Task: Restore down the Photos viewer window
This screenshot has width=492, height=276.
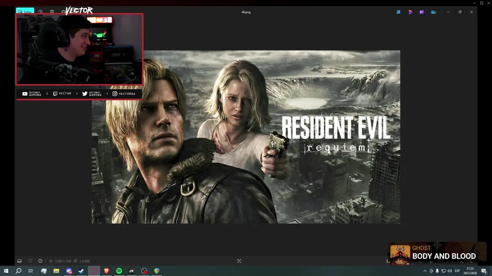Action: 460,12
